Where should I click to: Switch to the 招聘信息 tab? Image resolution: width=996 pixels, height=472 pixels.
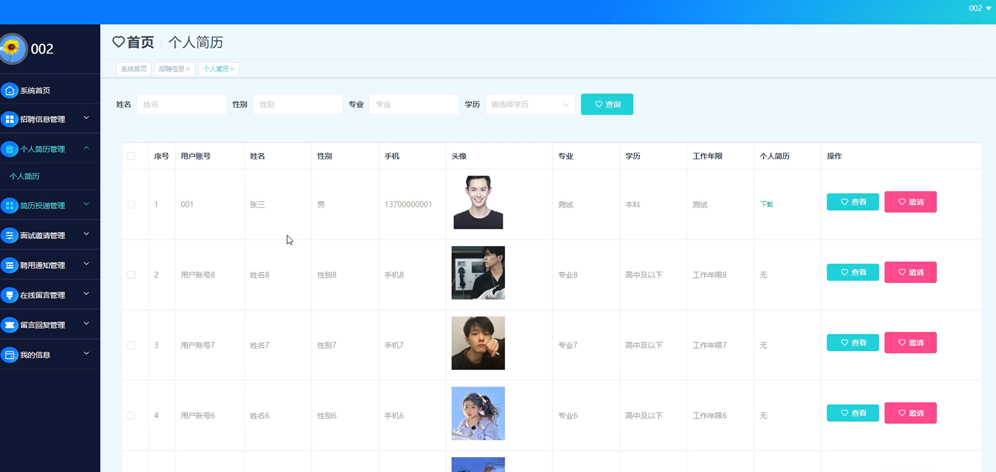(x=172, y=69)
